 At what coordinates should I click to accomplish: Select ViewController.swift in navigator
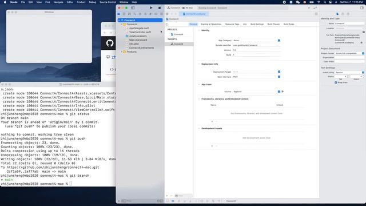coord(140,32)
